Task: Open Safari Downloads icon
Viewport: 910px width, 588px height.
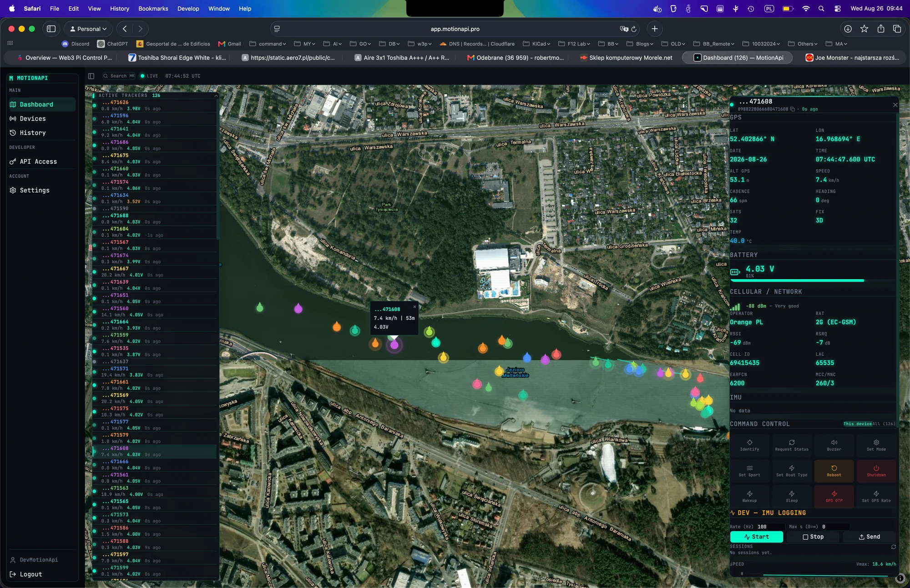Action: 848,29
